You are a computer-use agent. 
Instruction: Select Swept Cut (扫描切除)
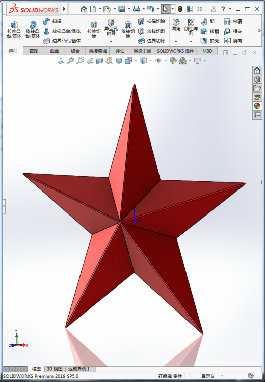point(151,21)
